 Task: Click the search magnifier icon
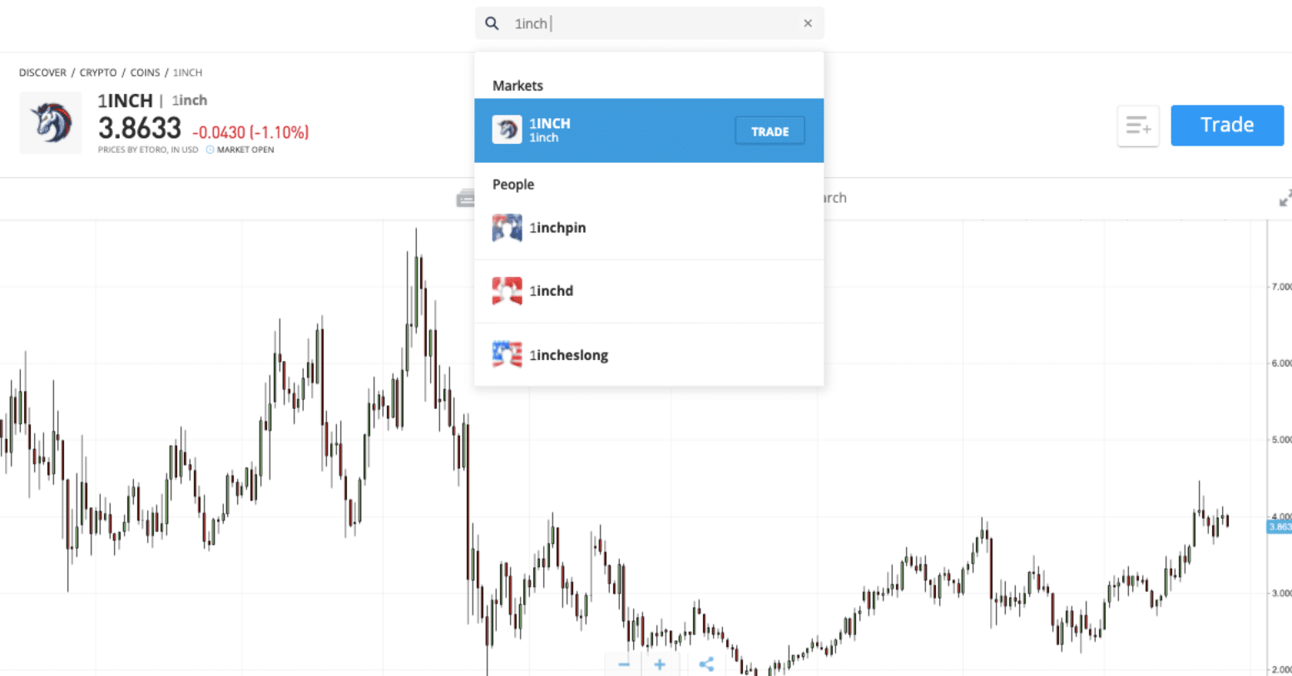492,23
